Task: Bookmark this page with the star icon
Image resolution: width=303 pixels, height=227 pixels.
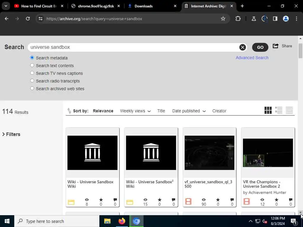Action: (223, 19)
